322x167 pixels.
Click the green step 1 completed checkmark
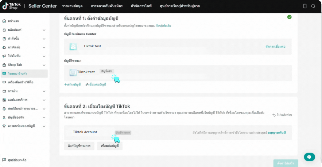(x=289, y=17)
